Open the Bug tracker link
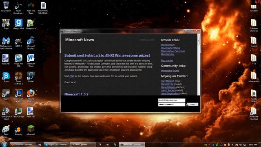The width and height of the screenshot is (261, 147). point(167,60)
